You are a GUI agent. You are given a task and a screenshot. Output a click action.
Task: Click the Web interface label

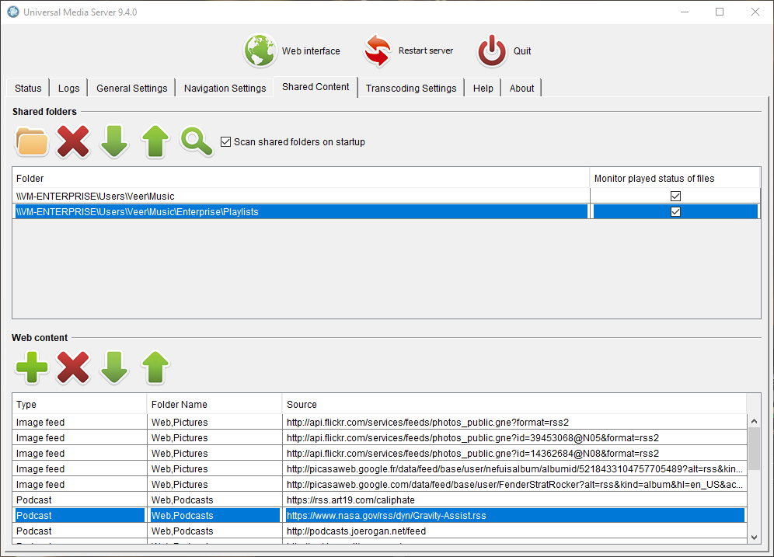311,50
